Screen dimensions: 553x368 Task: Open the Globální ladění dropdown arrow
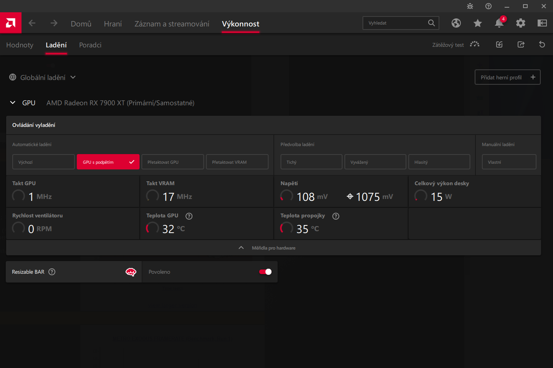pos(73,77)
